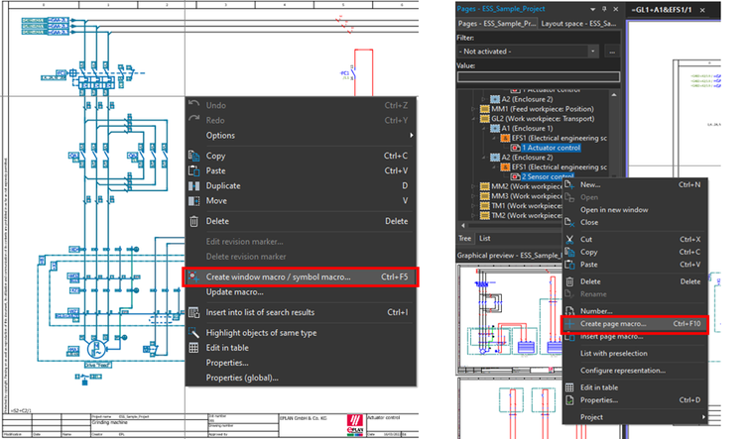Click the Create page macro icon
This screenshot has height=439, width=744.
click(x=569, y=323)
